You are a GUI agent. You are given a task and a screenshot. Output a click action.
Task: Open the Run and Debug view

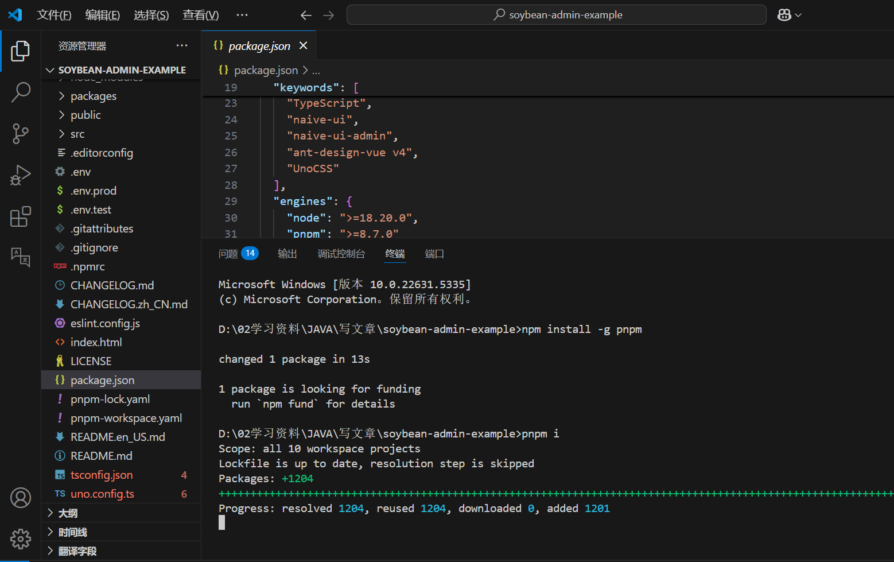click(x=21, y=175)
